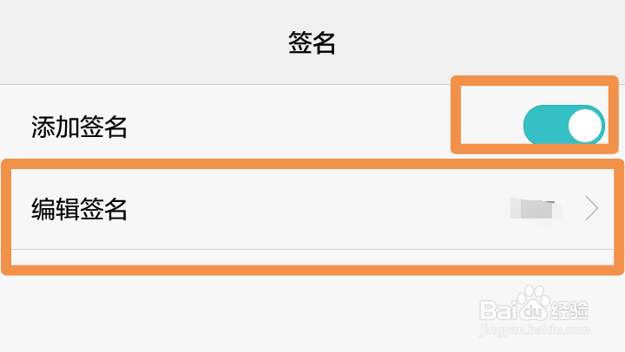Screen dimensions: 625x352
Task: Select the 添加签名 settings entry
Action: pos(312,127)
